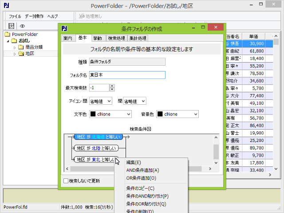Viewport: 284px width, 213px height.
Task: Select the PowerFolder root folder icon
Action: 8,34
